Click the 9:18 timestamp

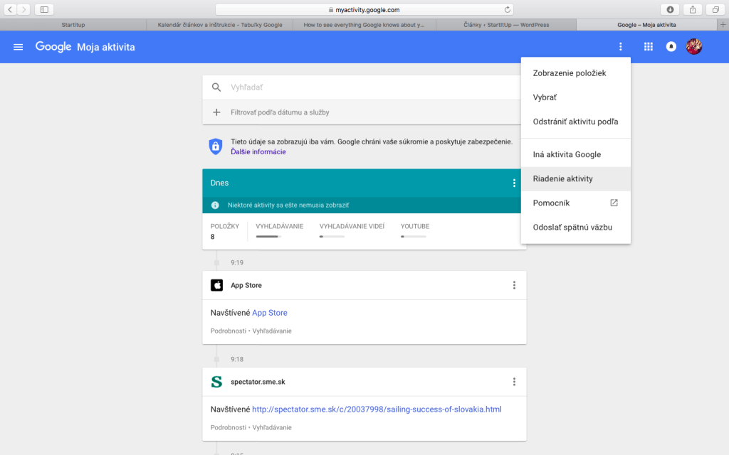pos(237,359)
